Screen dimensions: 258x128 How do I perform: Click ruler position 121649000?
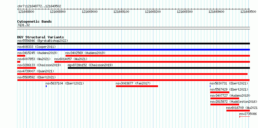[90, 12]
